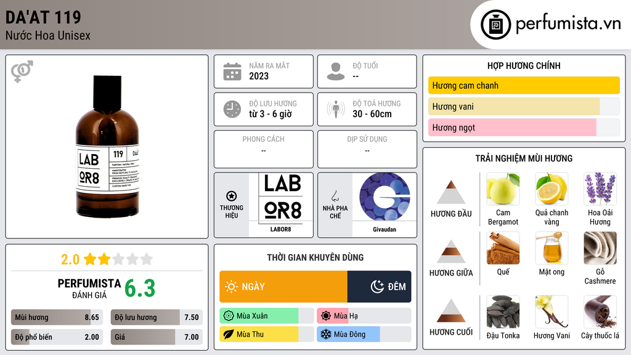The width and height of the screenshot is (631, 355).
Task: Click the sun icon for Mùa Hạ
Action: click(326, 316)
